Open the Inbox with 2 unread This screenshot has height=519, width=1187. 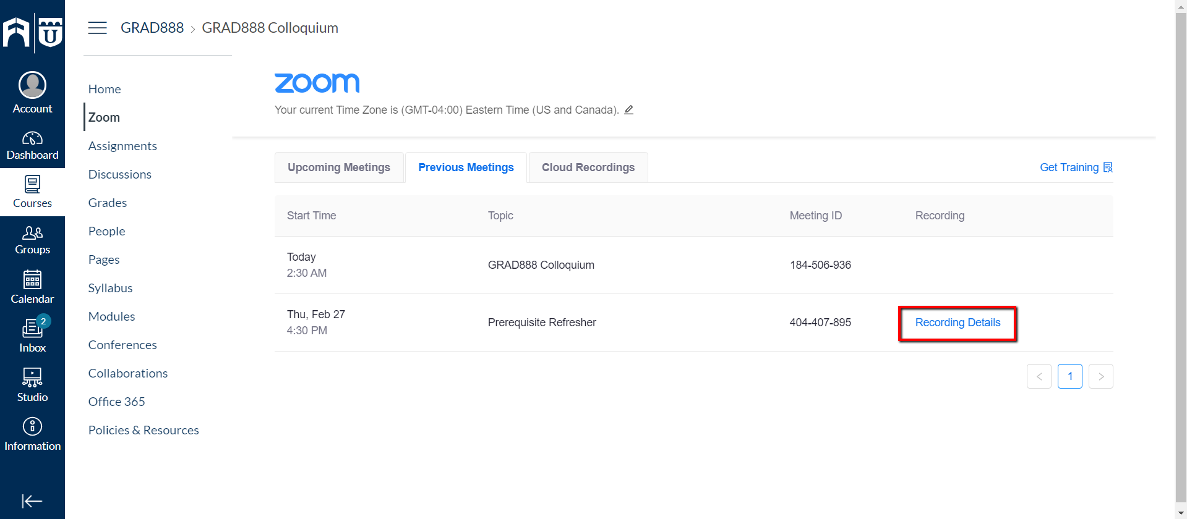32,327
